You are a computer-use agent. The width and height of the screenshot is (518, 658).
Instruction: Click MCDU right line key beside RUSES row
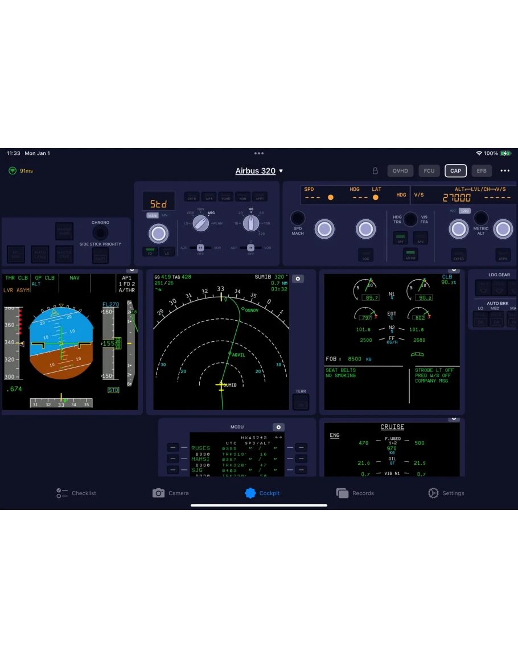(301, 447)
